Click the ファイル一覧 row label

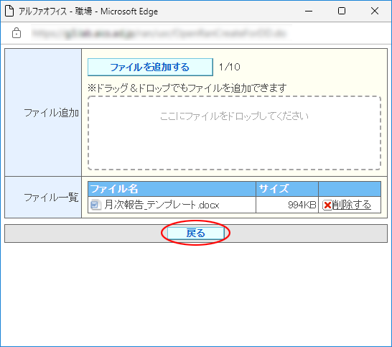coord(51,198)
